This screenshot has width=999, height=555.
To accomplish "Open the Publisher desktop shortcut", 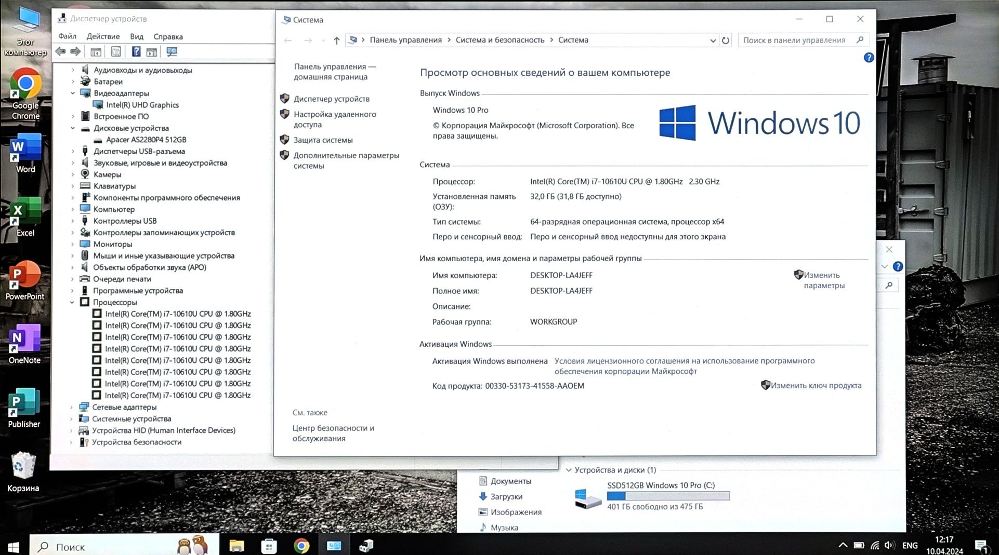I will click(24, 408).
